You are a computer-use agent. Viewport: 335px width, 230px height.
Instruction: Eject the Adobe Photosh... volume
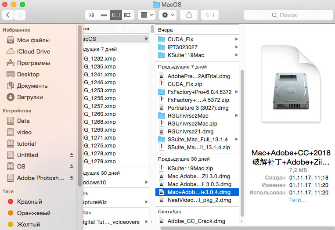tap(72, 178)
